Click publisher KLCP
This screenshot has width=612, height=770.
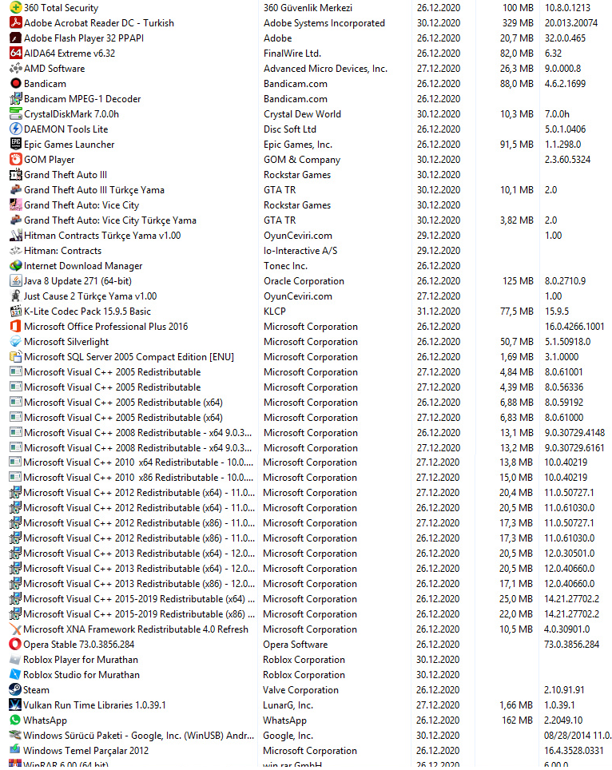click(275, 312)
